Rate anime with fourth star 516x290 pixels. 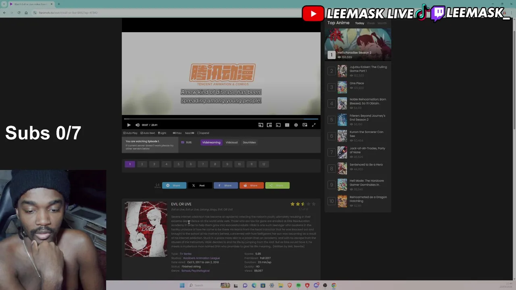tap(308, 204)
